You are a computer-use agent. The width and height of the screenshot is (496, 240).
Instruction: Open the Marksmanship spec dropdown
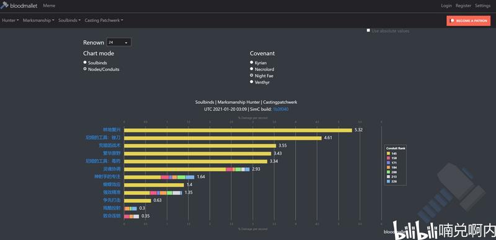pyautogui.click(x=38, y=20)
